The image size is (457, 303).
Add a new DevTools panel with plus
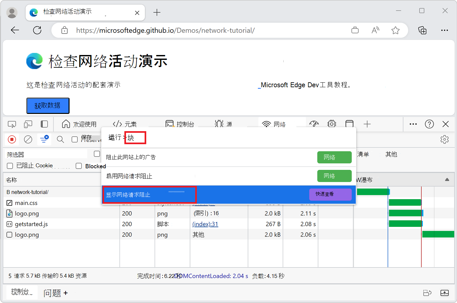(x=367, y=124)
